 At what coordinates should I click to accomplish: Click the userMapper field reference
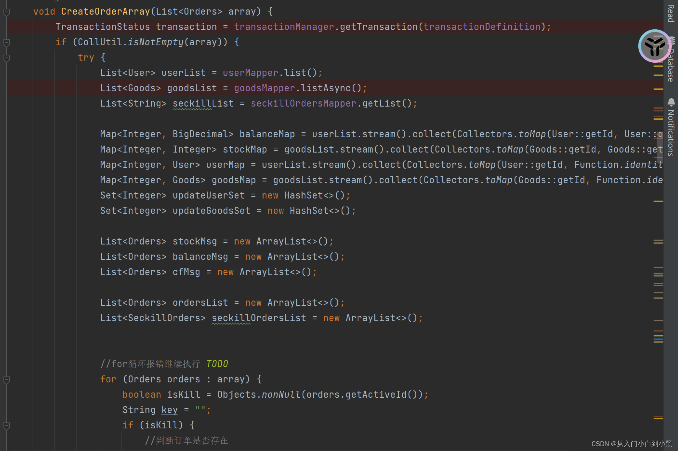(251, 73)
